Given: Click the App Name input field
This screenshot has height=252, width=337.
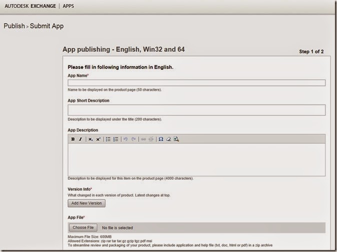Looking at the screenshot, I should pos(196,83).
